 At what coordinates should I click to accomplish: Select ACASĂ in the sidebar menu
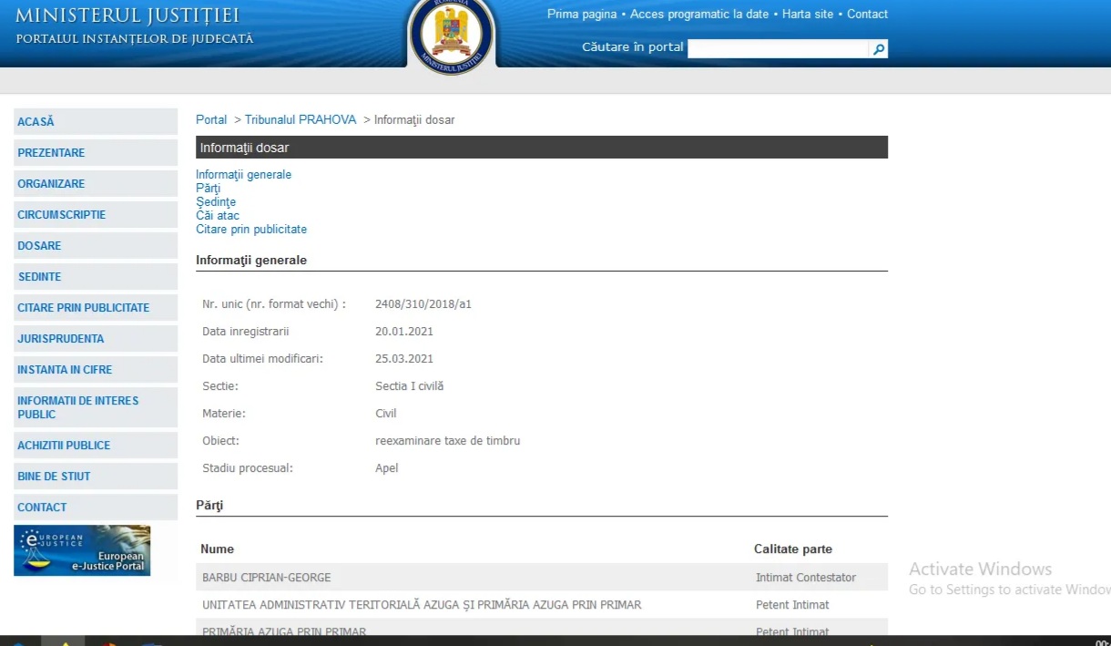[x=36, y=122]
